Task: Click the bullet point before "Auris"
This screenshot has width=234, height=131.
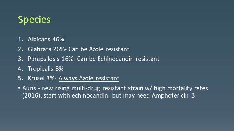Action: pyautogui.click(x=19, y=88)
